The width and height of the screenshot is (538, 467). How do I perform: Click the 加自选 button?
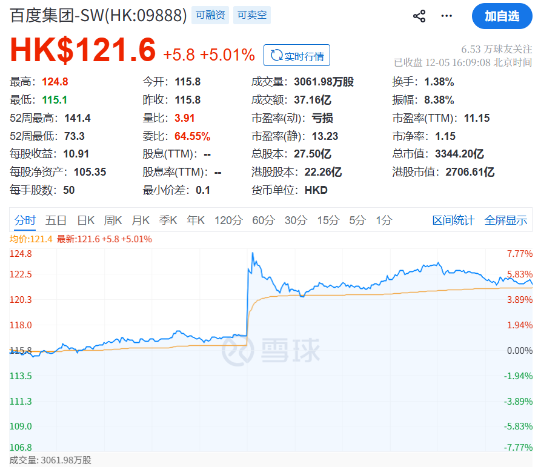[502, 16]
